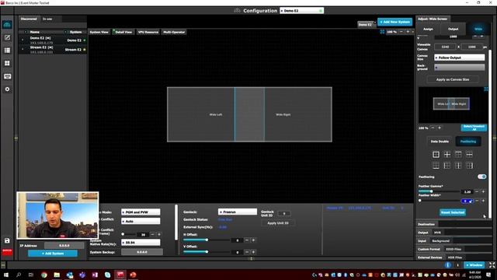Screen dimensions: 497x280
Task: Switch to the Assign tab in Adjust panel
Action: click(x=428, y=29)
